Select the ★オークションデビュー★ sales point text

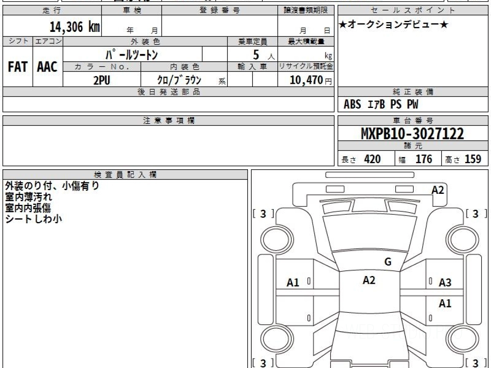click(x=394, y=25)
